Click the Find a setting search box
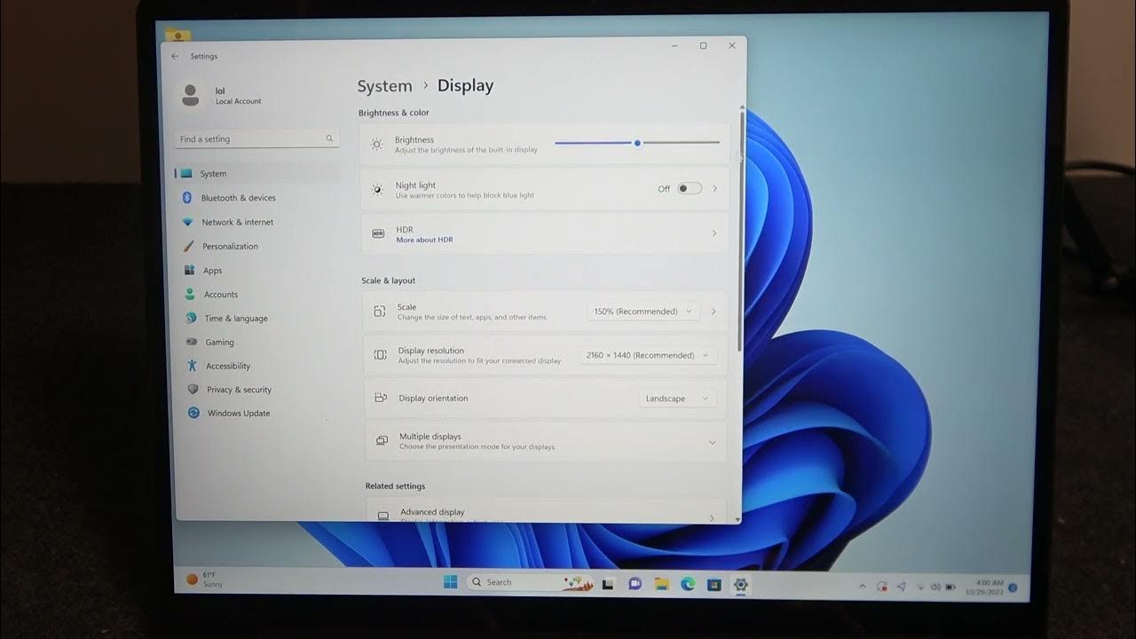Viewport: 1136px width, 639px height. pyautogui.click(x=254, y=139)
